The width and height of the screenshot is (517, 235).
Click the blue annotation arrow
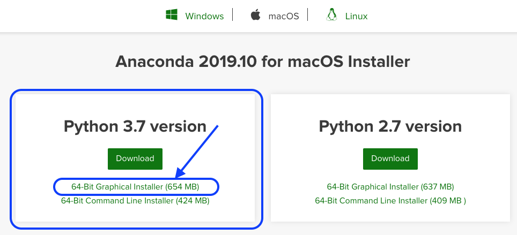click(x=197, y=152)
